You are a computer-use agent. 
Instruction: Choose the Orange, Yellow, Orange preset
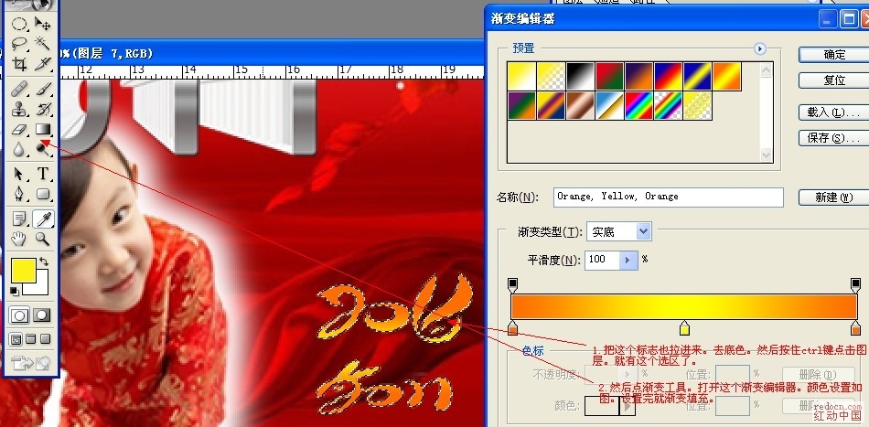(x=726, y=77)
